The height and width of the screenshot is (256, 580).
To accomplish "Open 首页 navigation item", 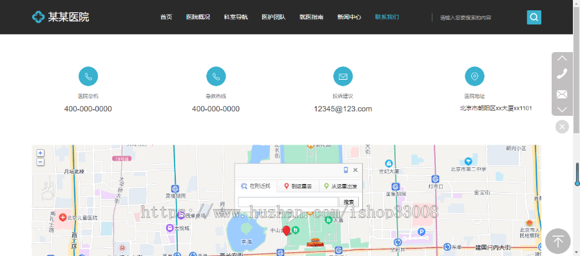I will [x=166, y=17].
